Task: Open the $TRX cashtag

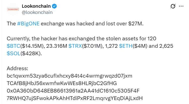Action: click(75, 46)
